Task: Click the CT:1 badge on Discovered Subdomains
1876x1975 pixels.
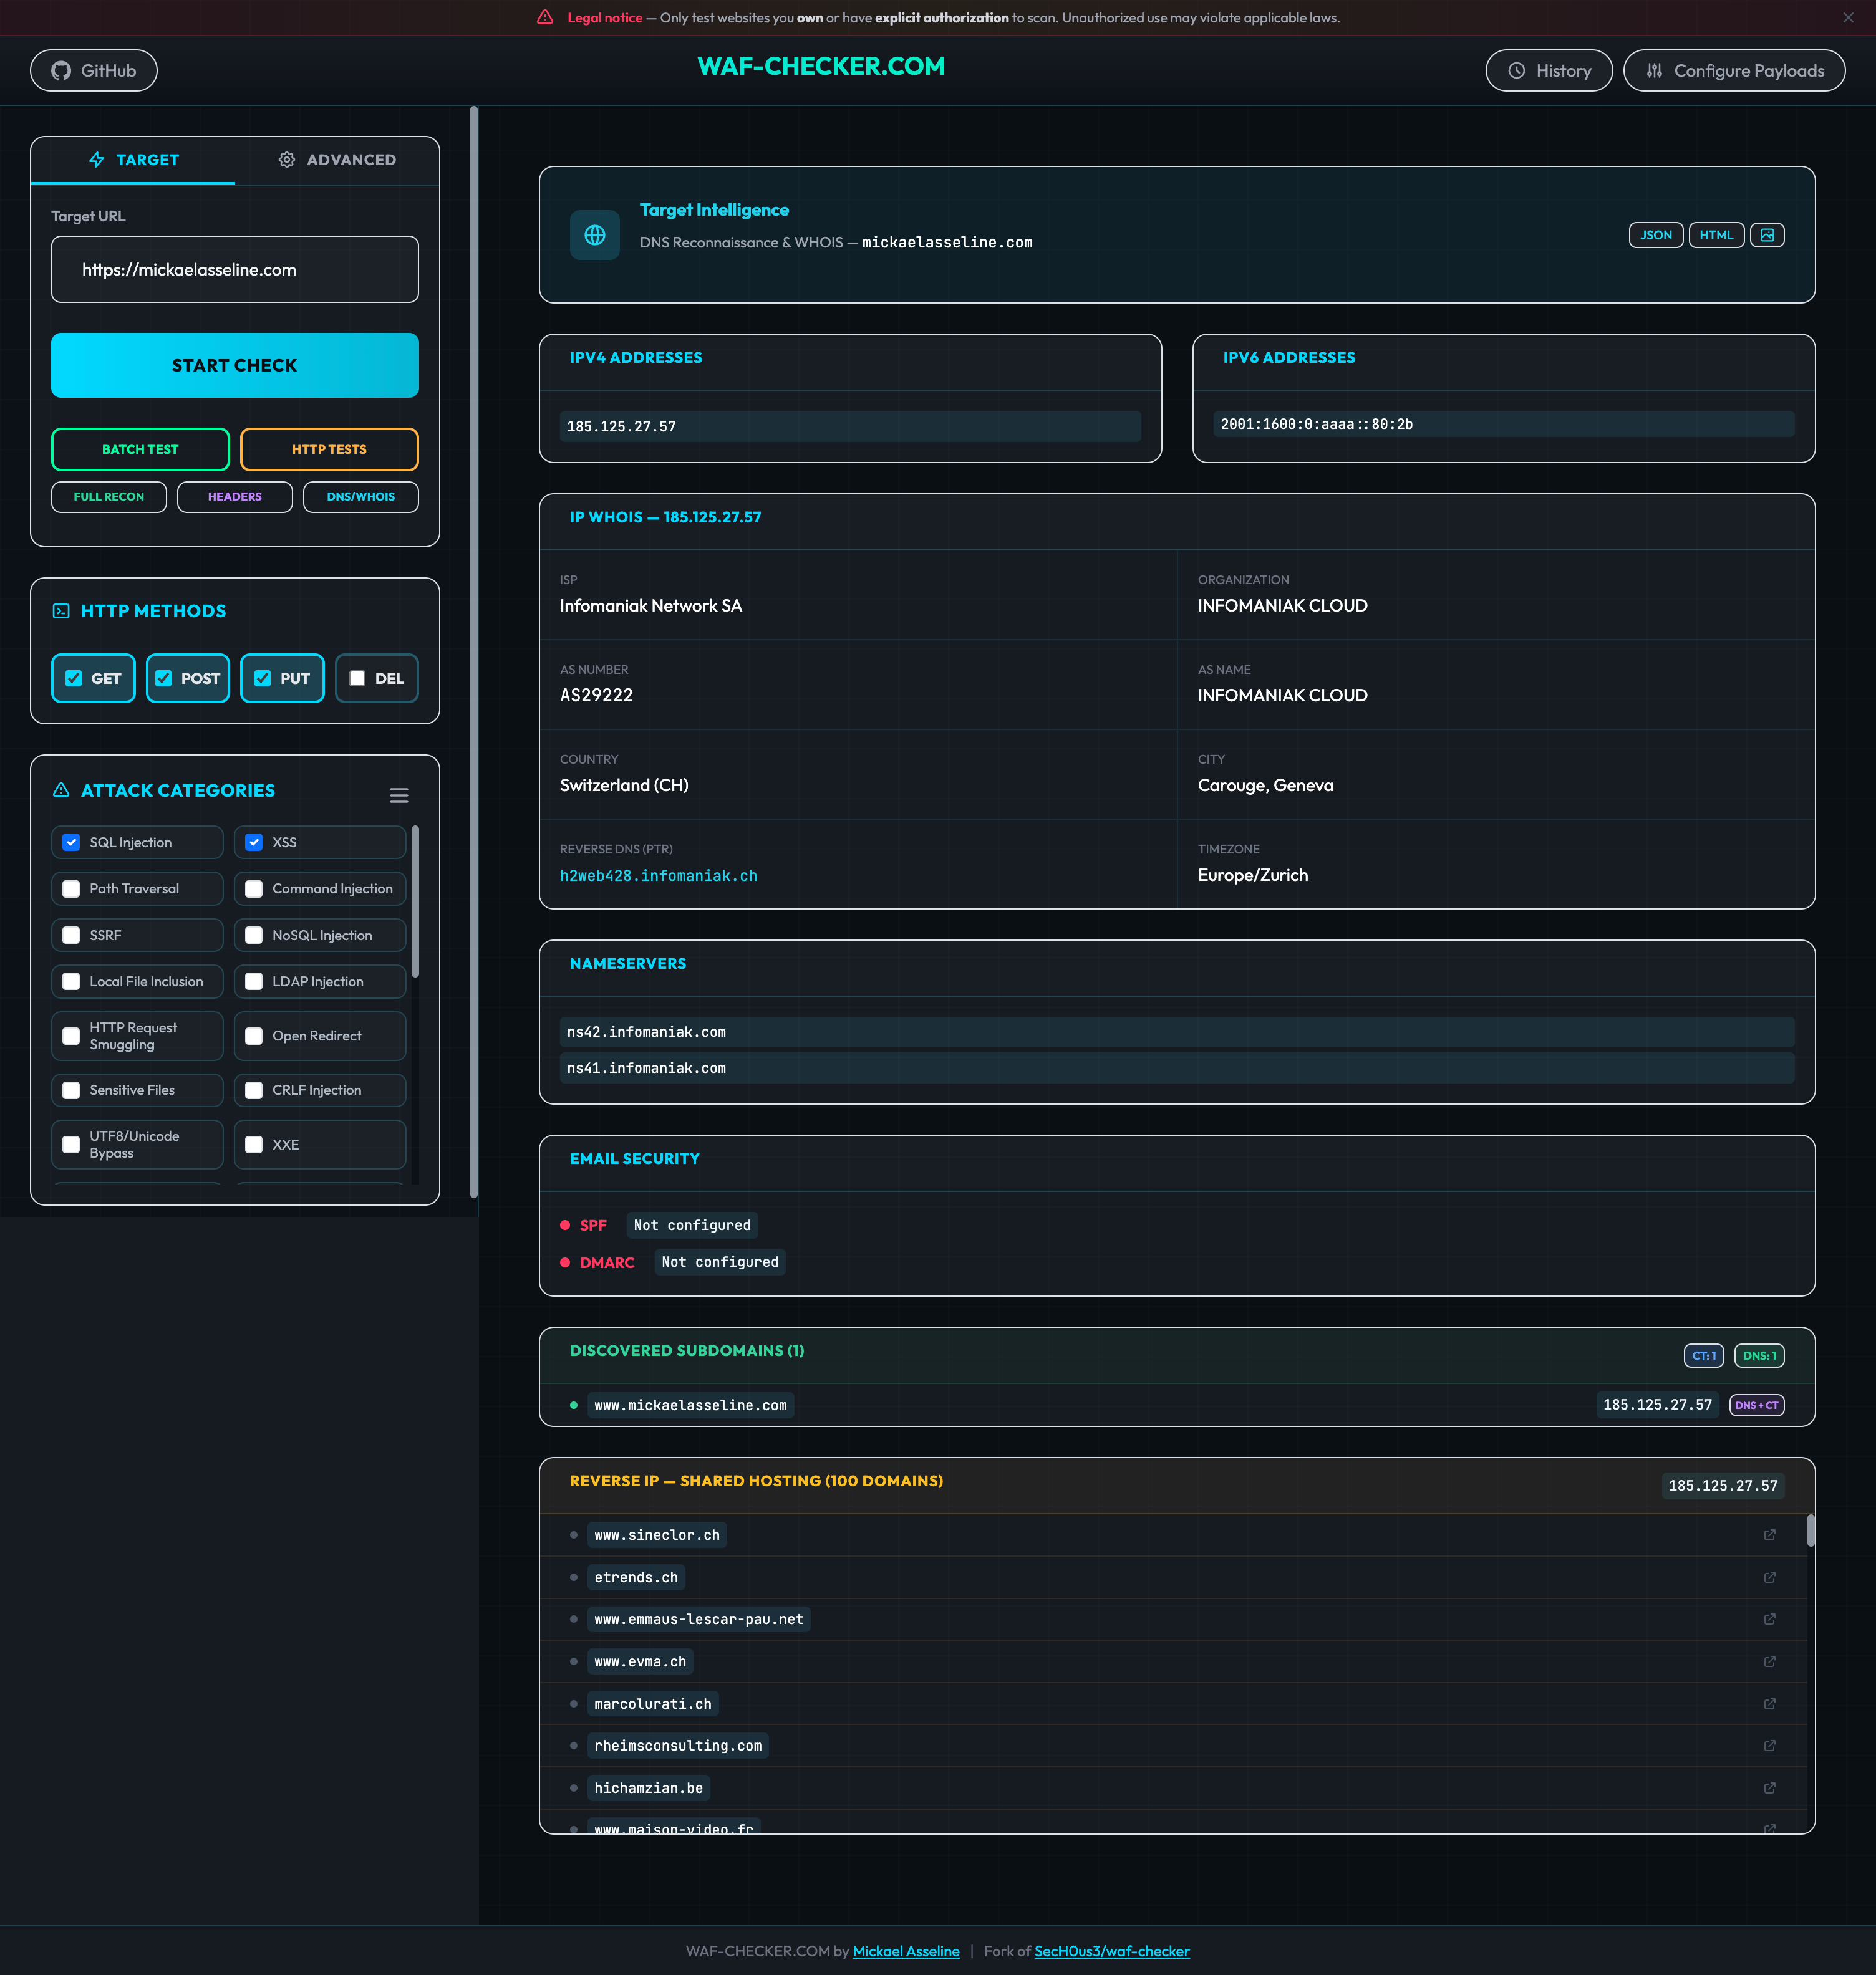Action: click(x=1704, y=1355)
